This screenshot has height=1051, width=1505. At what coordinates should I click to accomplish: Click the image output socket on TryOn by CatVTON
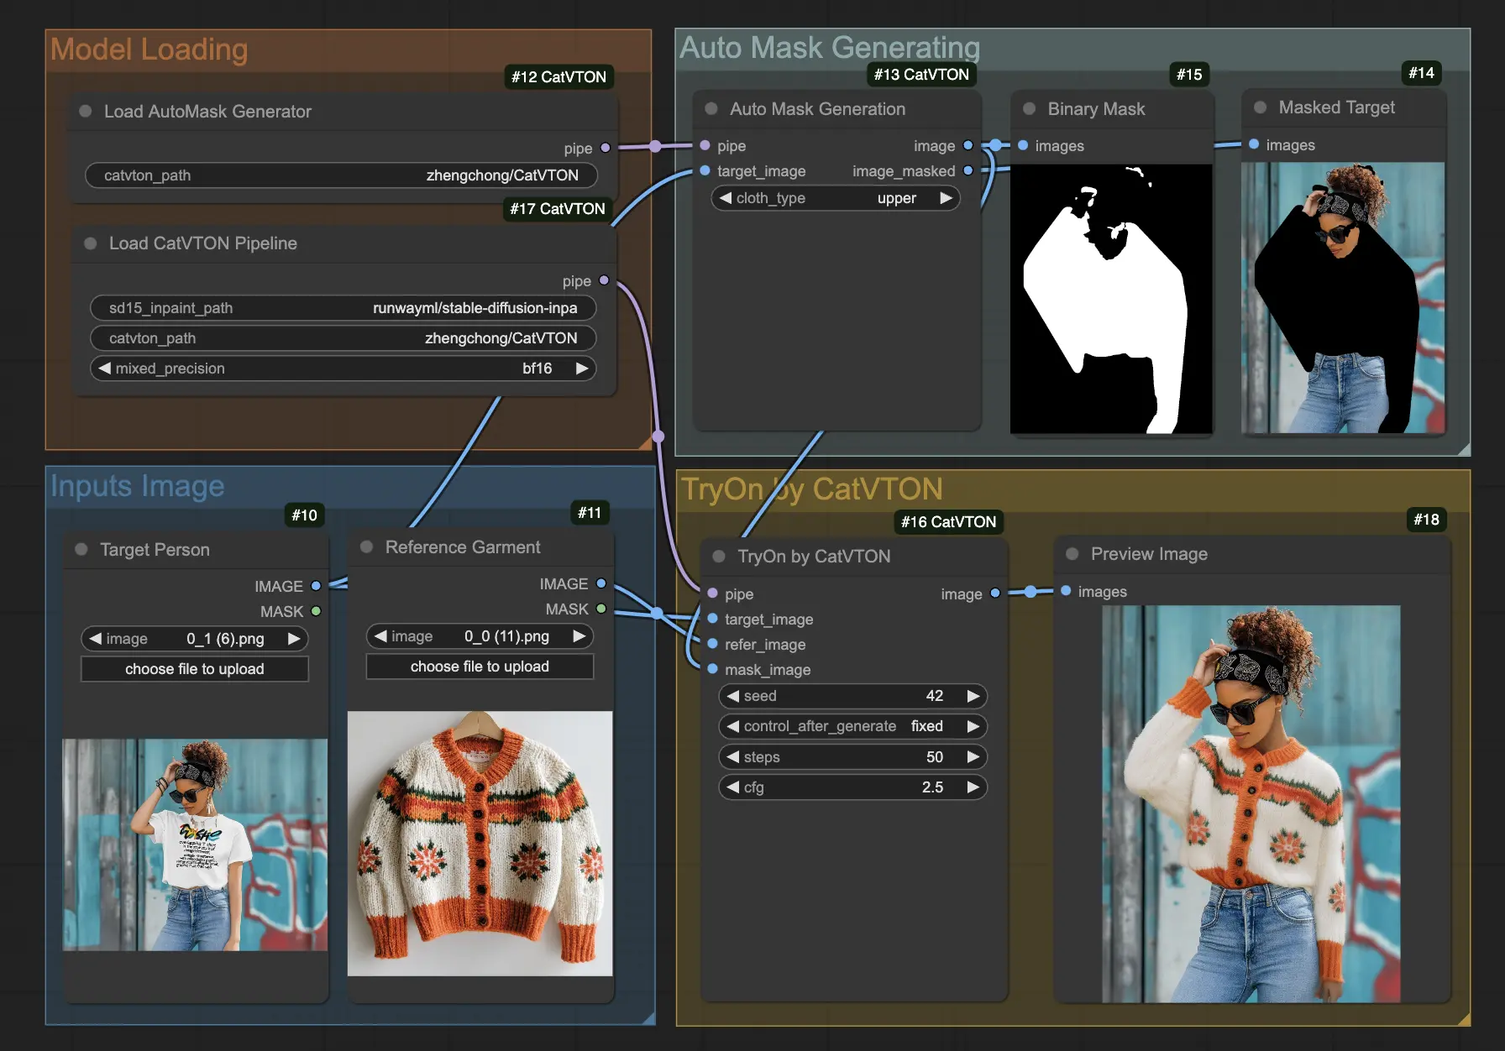click(x=995, y=593)
